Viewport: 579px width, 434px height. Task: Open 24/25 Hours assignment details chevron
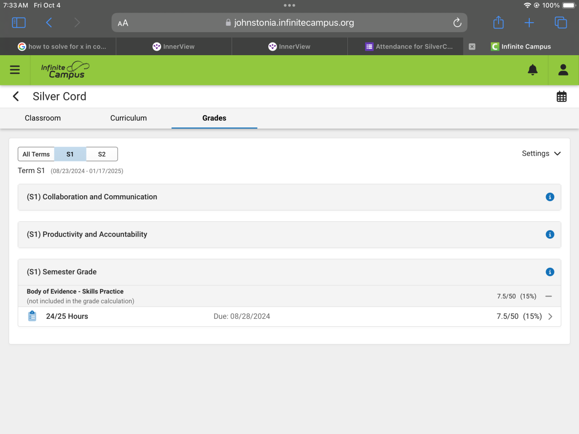[551, 316]
